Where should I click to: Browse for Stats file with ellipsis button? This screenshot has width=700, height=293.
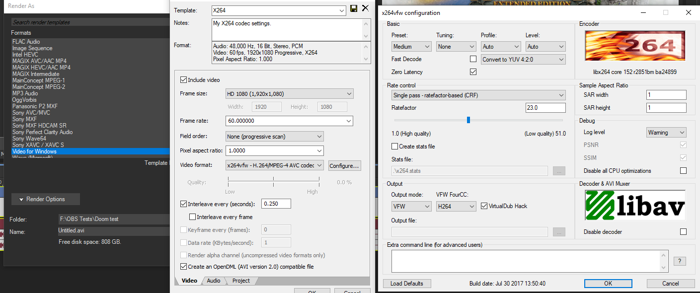559,171
